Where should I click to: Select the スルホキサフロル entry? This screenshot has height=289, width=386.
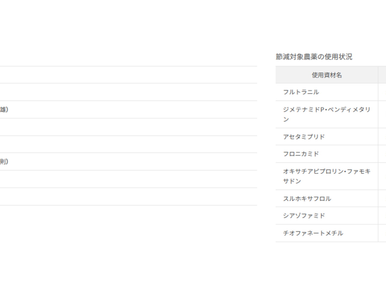pos(307,199)
